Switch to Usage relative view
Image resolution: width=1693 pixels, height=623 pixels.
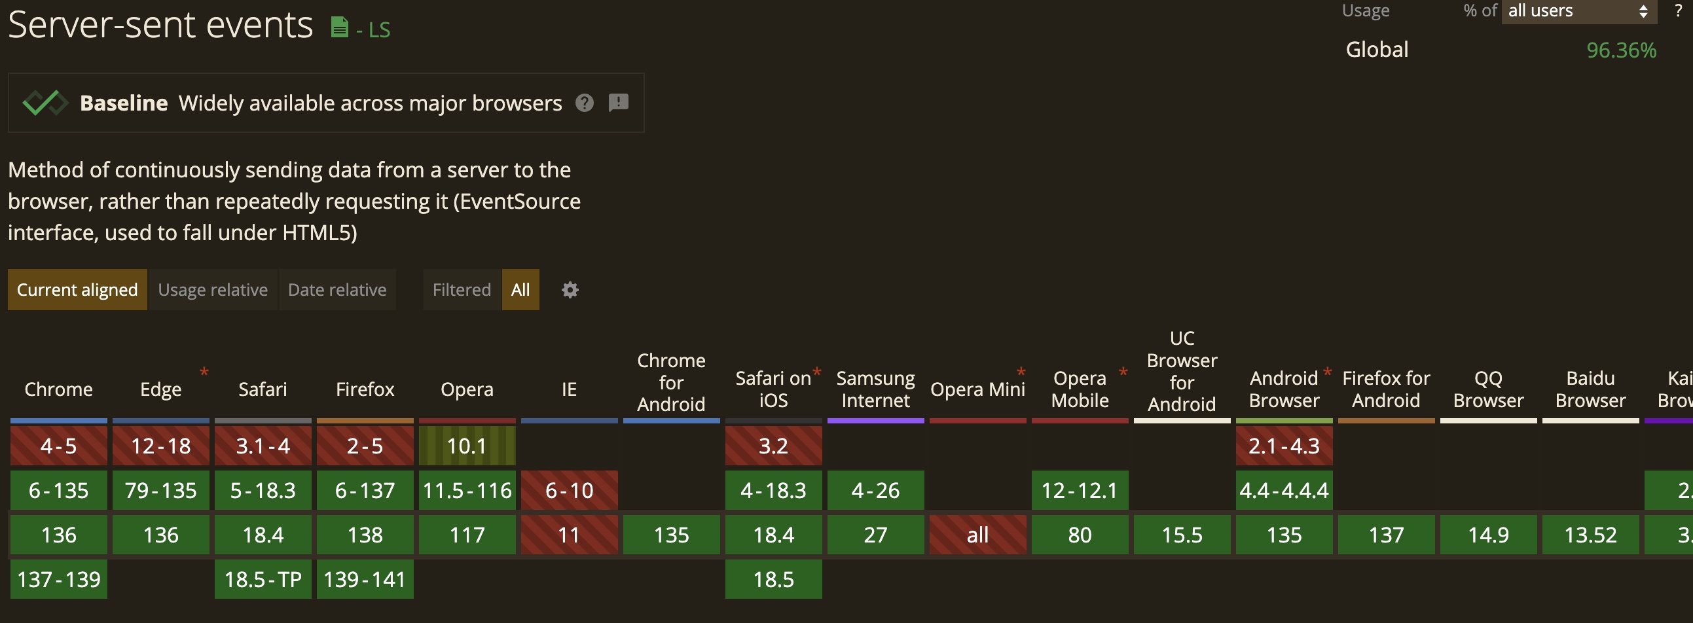pyautogui.click(x=213, y=290)
